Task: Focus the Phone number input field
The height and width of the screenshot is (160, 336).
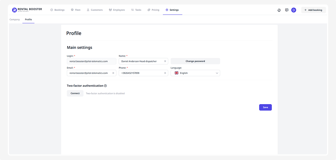Action: pyautogui.click(x=141, y=73)
